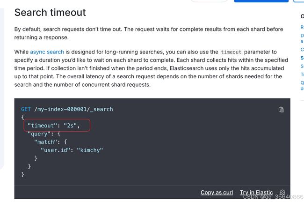The width and height of the screenshot is (304, 202).
Task: Click the Search timeout heading
Action: click(50, 13)
